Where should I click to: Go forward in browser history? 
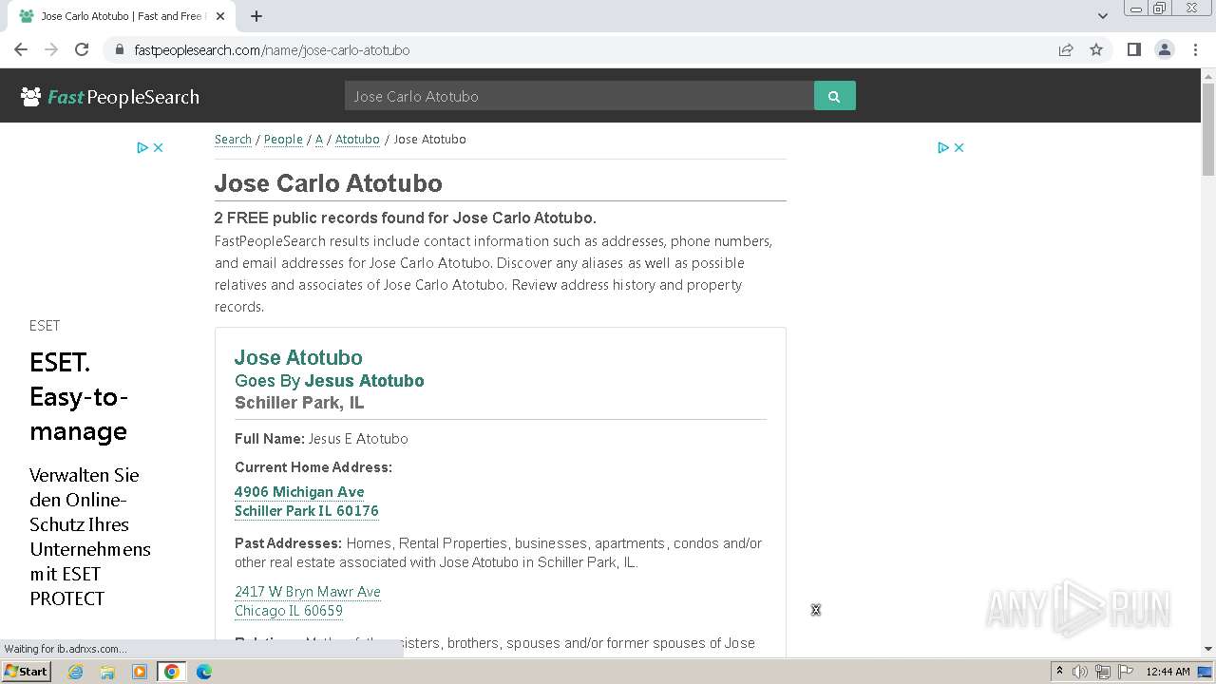point(51,49)
